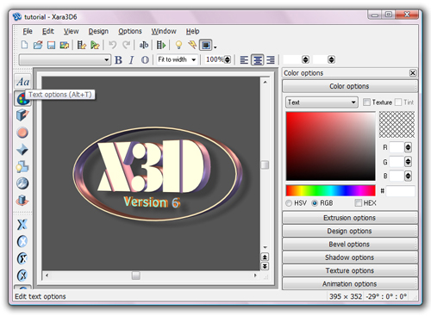
Task: Expand the Bevel options panel
Action: coord(350,245)
